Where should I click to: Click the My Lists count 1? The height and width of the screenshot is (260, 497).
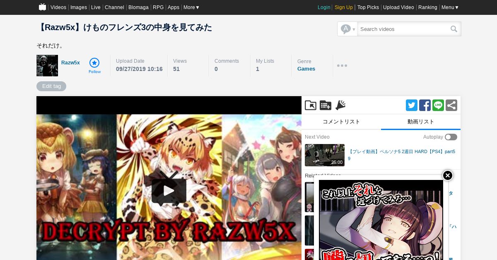click(x=258, y=69)
